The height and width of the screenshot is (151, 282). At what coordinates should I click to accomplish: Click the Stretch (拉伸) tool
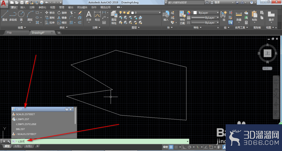pos(50,23)
